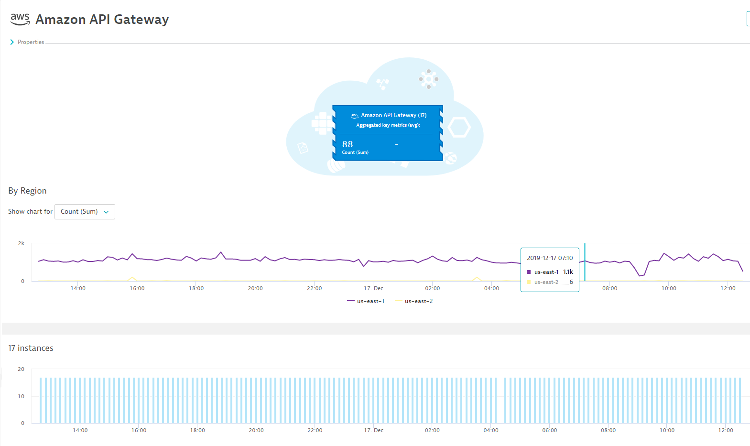Click the small AWS icon in the blue tile
The height and width of the screenshot is (446, 750).
pyautogui.click(x=354, y=115)
